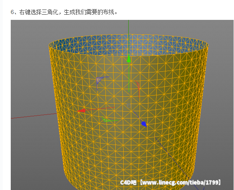Click the step 6 instruction text

pos(64,12)
